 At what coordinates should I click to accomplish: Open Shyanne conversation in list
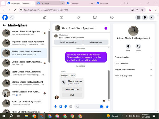[x=24, y=43]
